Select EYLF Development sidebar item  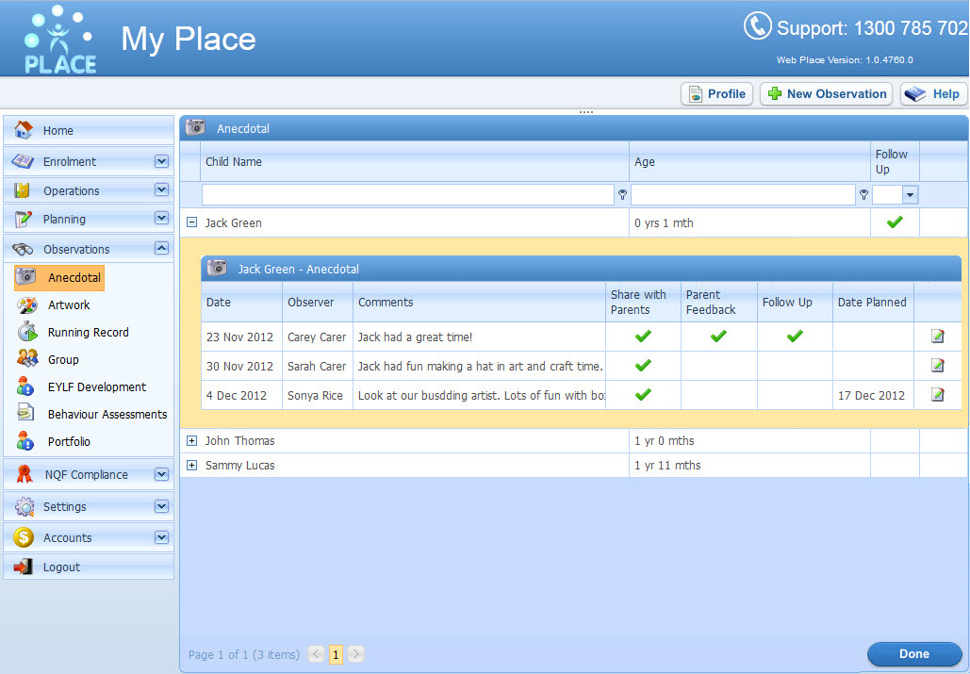[96, 386]
